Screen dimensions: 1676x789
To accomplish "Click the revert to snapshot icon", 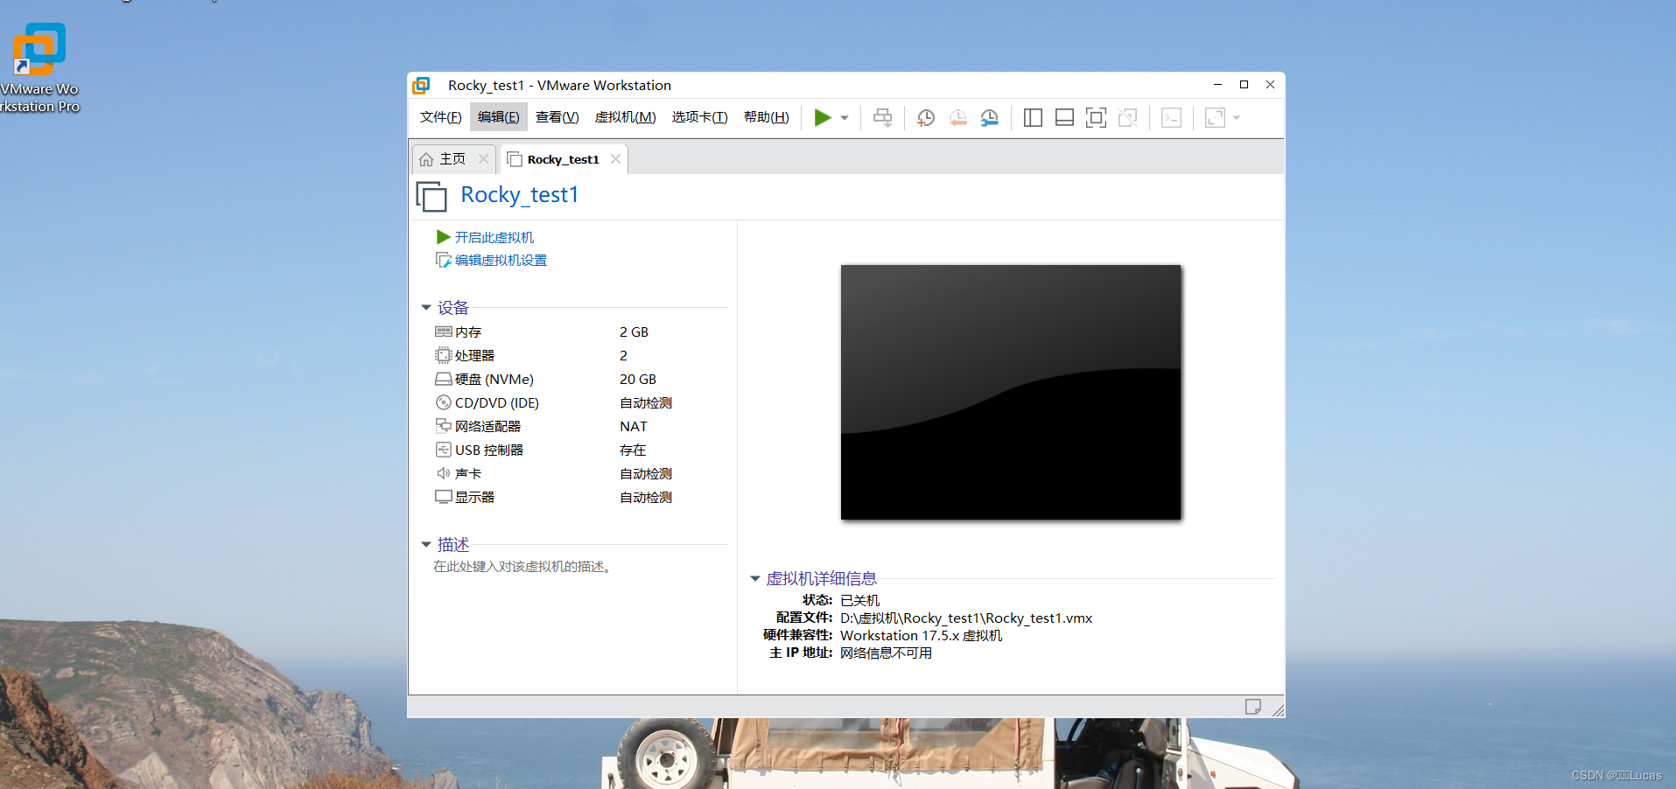I will pos(957,117).
